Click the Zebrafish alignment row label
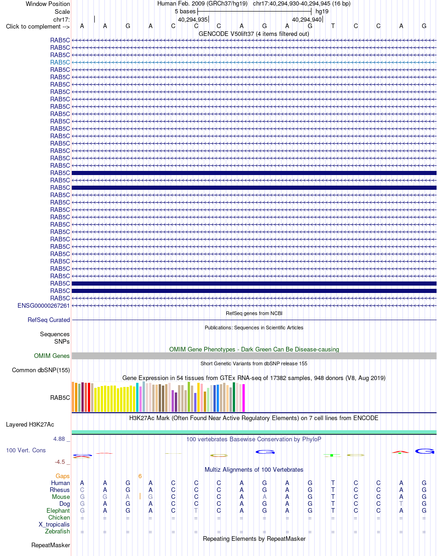 pos(57,531)
